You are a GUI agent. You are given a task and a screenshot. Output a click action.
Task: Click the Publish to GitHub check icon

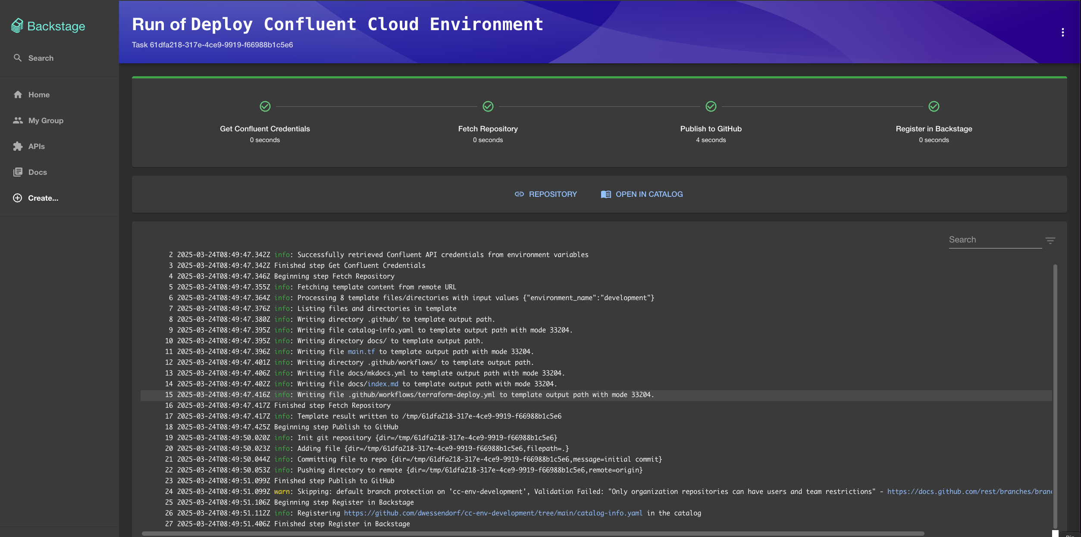[711, 106]
